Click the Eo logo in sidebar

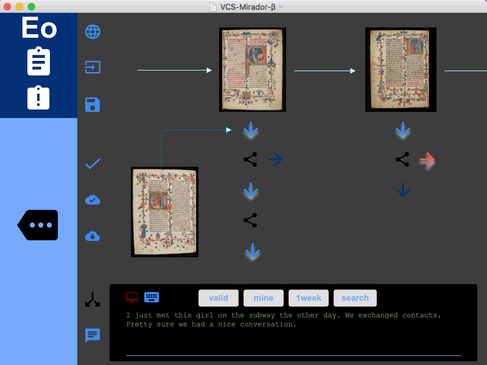point(39,27)
